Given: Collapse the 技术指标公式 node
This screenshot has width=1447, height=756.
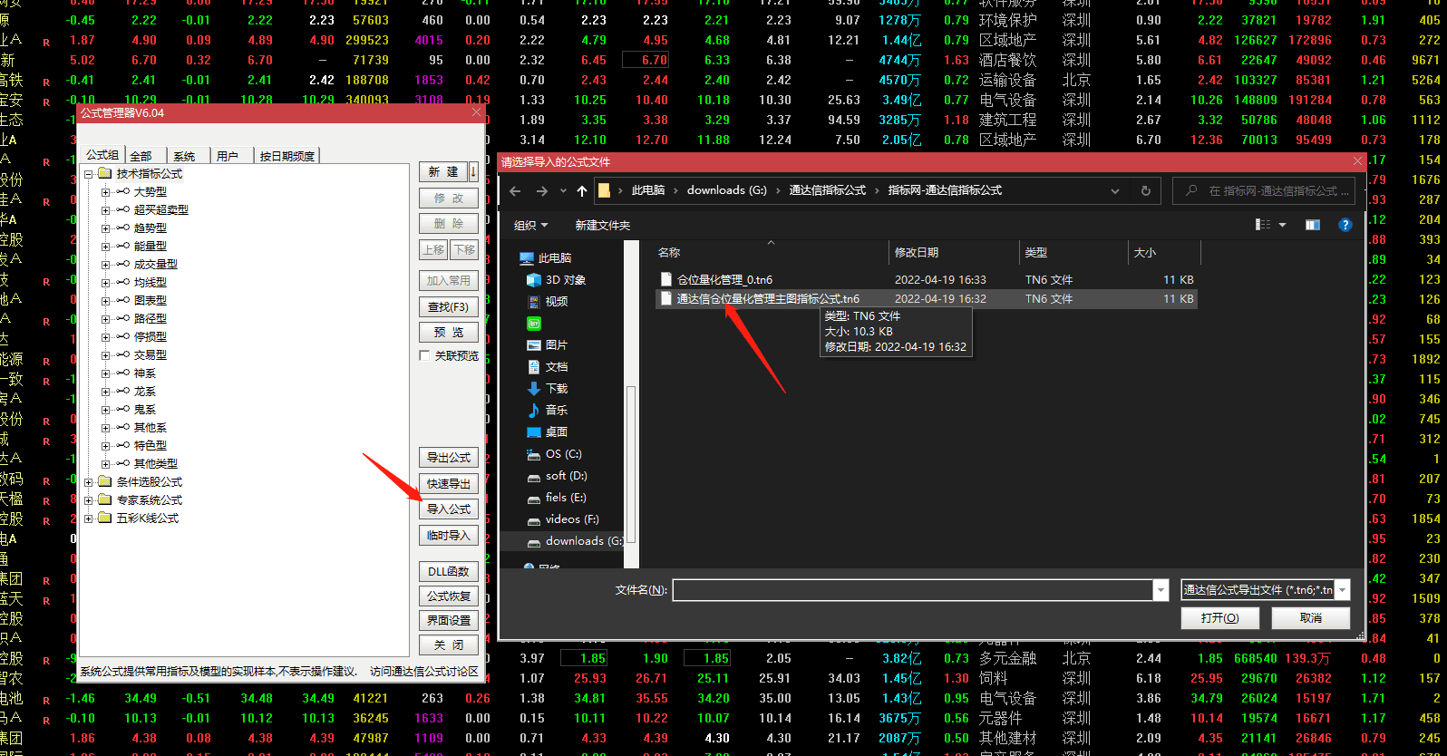Looking at the screenshot, I should click(x=89, y=174).
